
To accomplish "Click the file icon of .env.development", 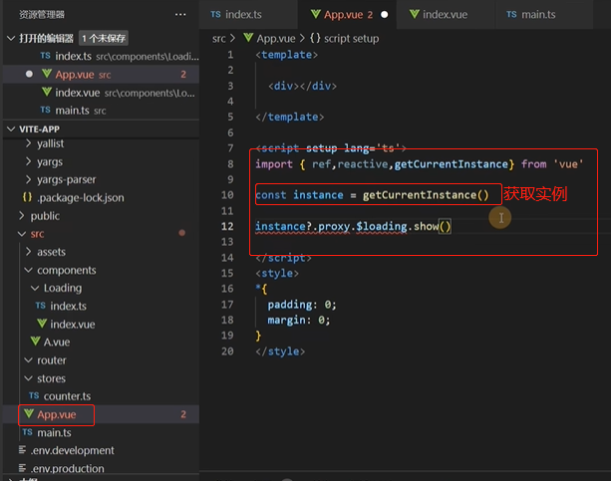I will [x=22, y=450].
